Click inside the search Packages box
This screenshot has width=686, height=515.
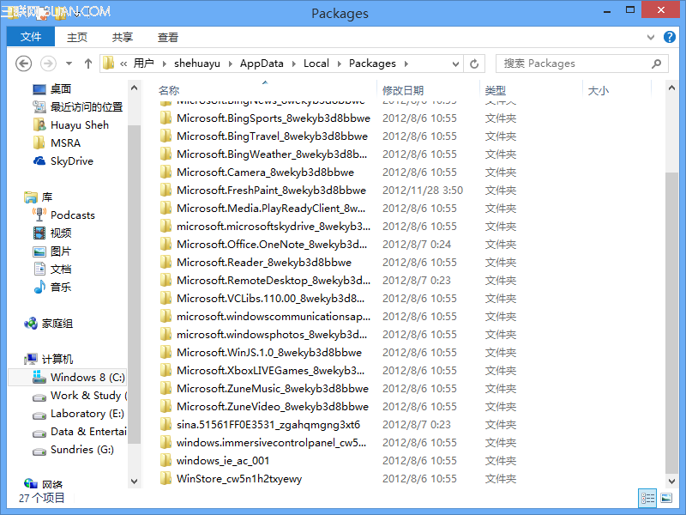tap(575, 63)
